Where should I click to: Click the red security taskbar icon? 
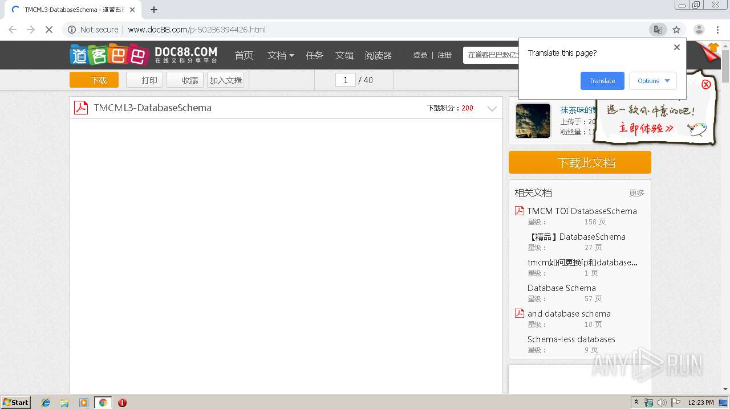click(122, 403)
